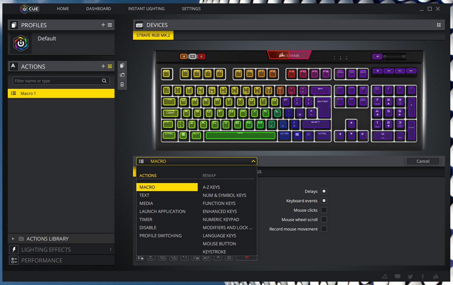Open the Profiles hamburger menu

pyautogui.click(x=110, y=25)
